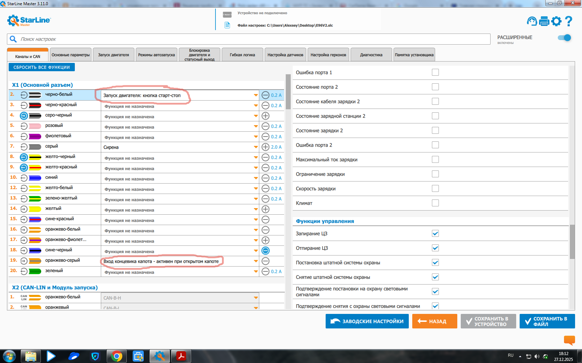Click polarity icon for сине-черный row

click(265, 251)
